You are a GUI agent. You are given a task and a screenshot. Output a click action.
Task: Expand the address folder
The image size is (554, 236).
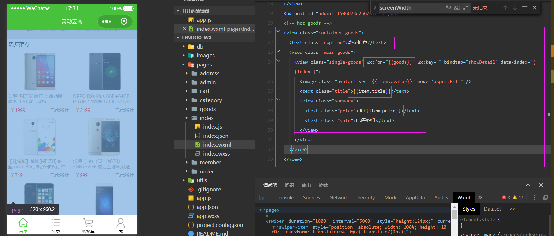[x=187, y=73]
